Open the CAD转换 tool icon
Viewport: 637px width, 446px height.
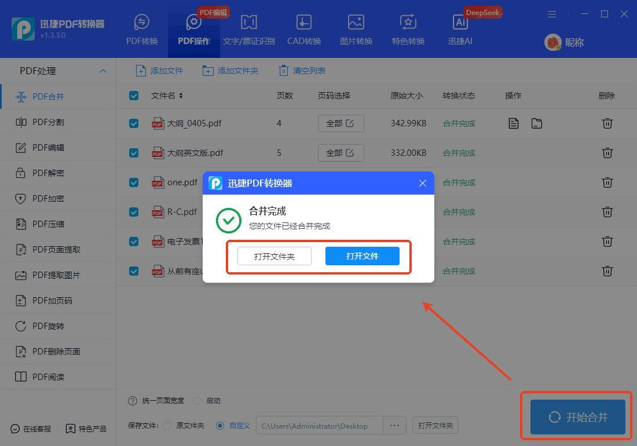303,23
